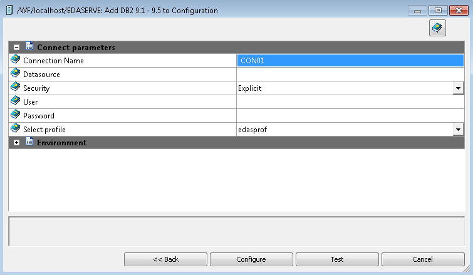Click the << Back button

(165, 259)
